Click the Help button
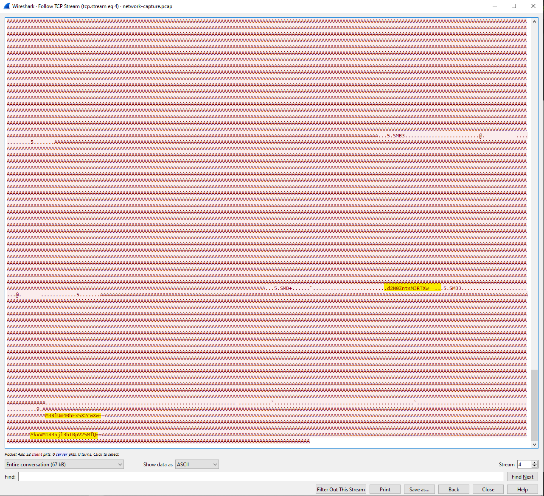Screen dimensions: 544x496 click(522, 489)
